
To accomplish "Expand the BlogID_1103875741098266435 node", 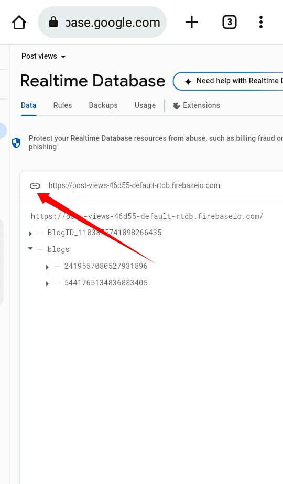I will pyautogui.click(x=30, y=234).
